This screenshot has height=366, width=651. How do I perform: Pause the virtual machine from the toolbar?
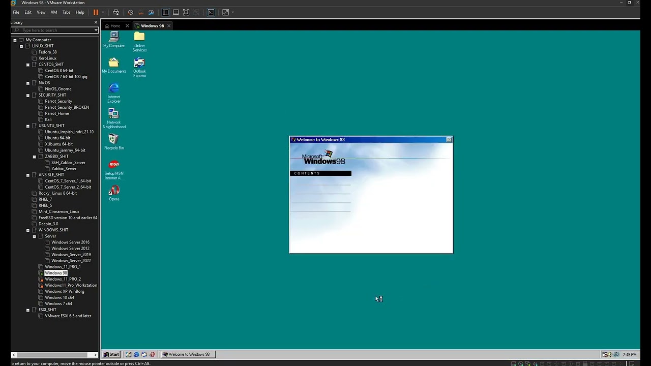[x=96, y=12]
